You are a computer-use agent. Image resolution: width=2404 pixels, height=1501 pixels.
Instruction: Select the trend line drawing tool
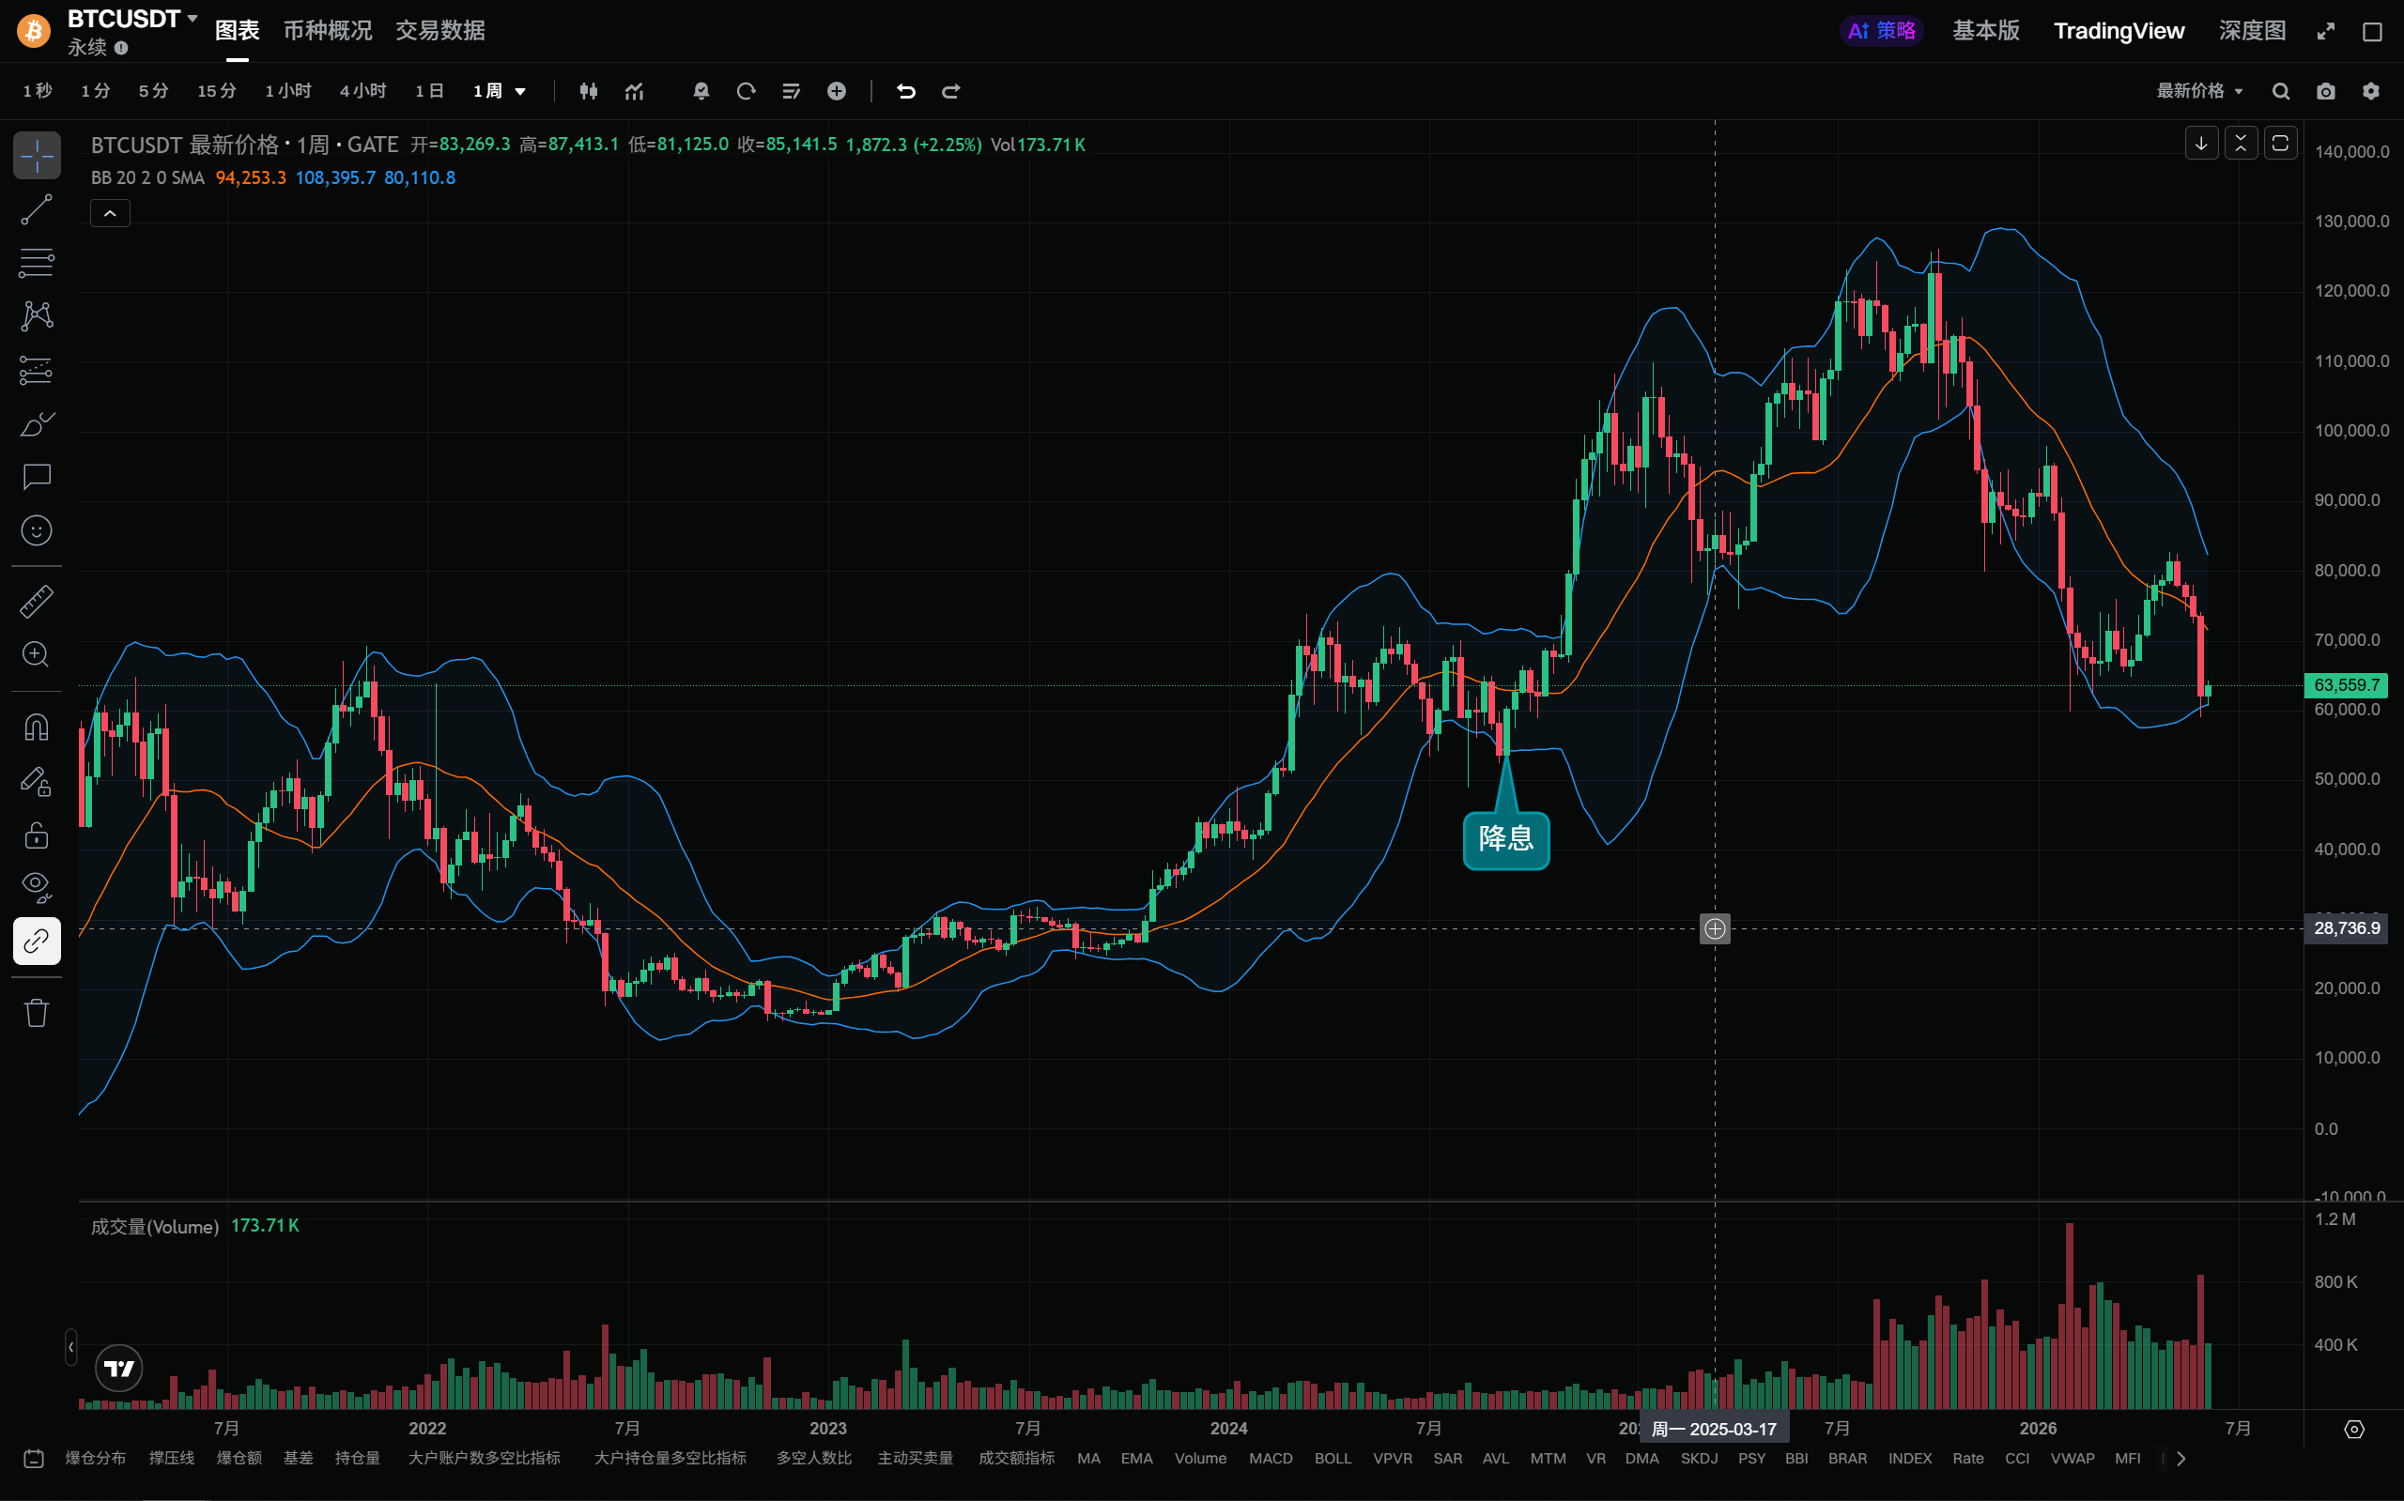click(37, 209)
